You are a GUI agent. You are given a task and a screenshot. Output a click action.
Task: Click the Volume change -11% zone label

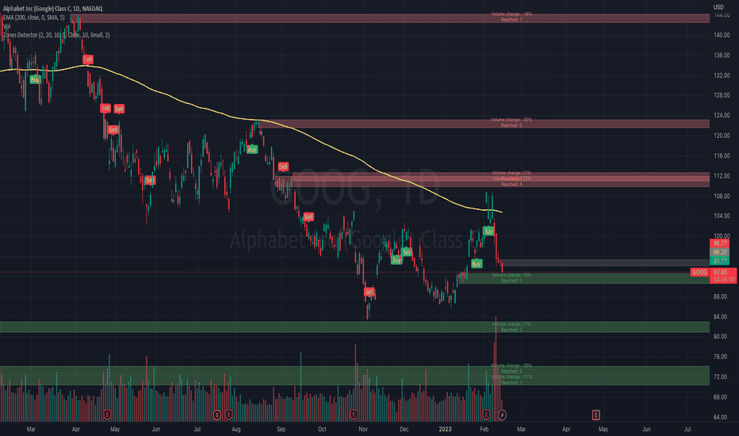click(511, 377)
